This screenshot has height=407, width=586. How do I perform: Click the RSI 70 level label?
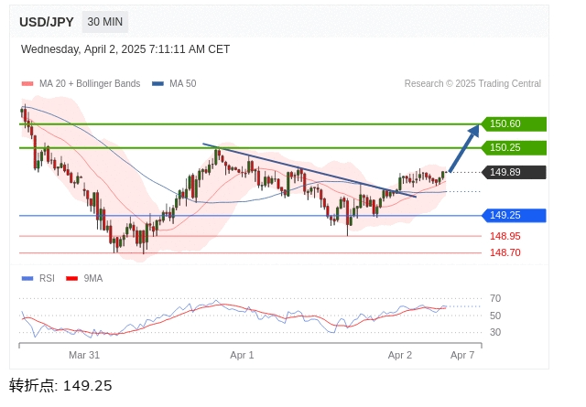click(495, 298)
